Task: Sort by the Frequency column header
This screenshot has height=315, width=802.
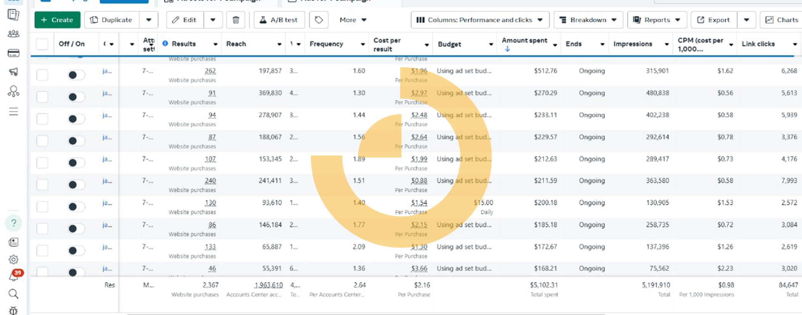Action: [326, 44]
